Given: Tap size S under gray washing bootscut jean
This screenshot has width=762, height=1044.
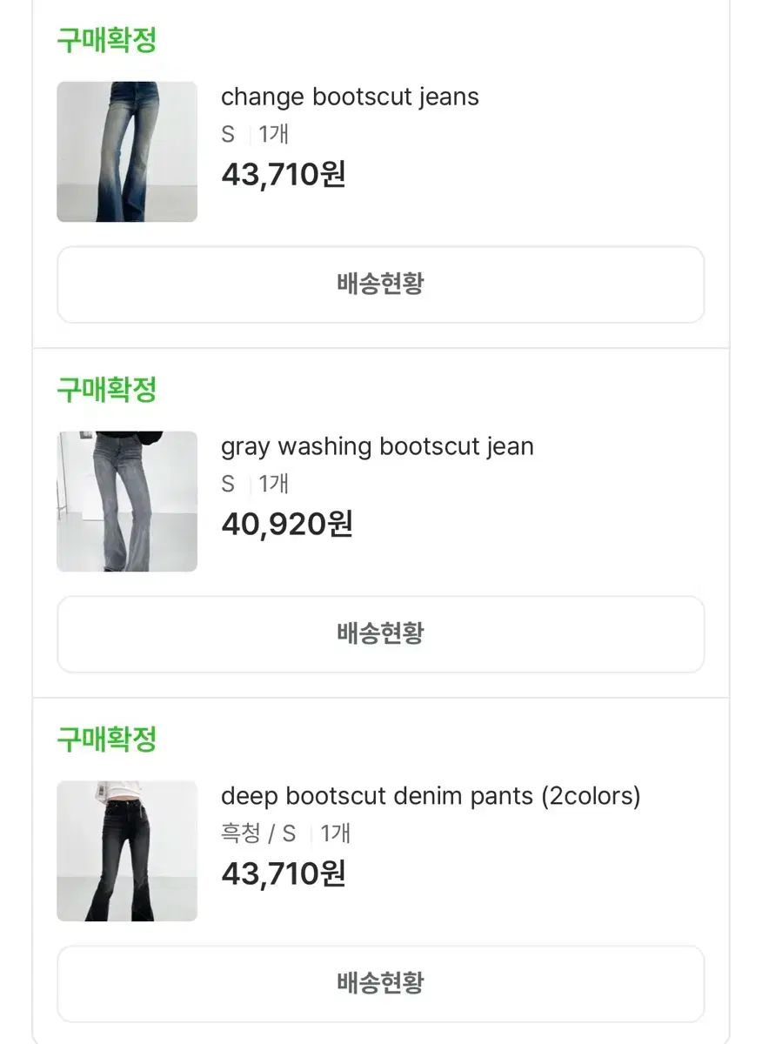Looking at the screenshot, I should pyautogui.click(x=228, y=485).
